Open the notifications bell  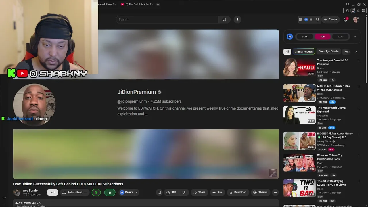(345, 20)
